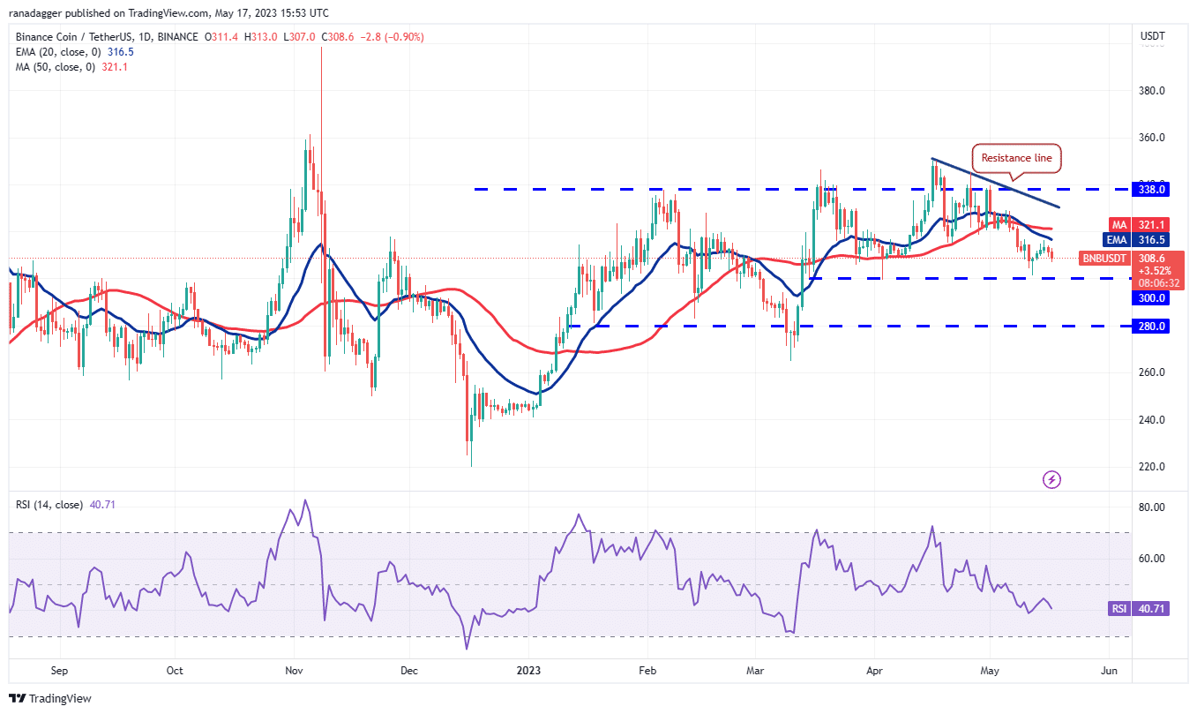The width and height of the screenshot is (1197, 714).
Task: Click the BNBUSDT current price tag
Action: (x=1132, y=271)
